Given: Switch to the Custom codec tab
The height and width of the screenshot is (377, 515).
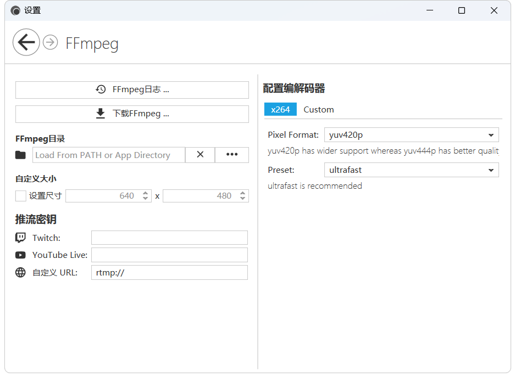Looking at the screenshot, I should tap(319, 110).
